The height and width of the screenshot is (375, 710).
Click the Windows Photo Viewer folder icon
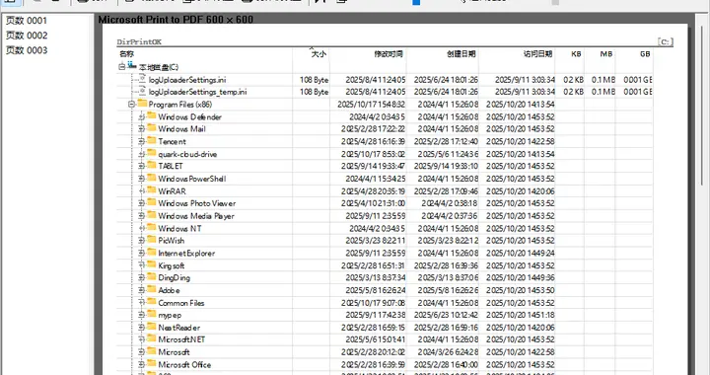coord(152,202)
